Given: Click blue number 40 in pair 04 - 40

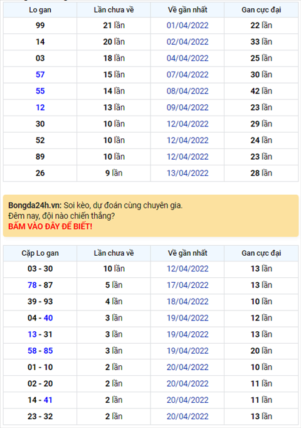Looking at the screenshot, I should coord(48,318).
